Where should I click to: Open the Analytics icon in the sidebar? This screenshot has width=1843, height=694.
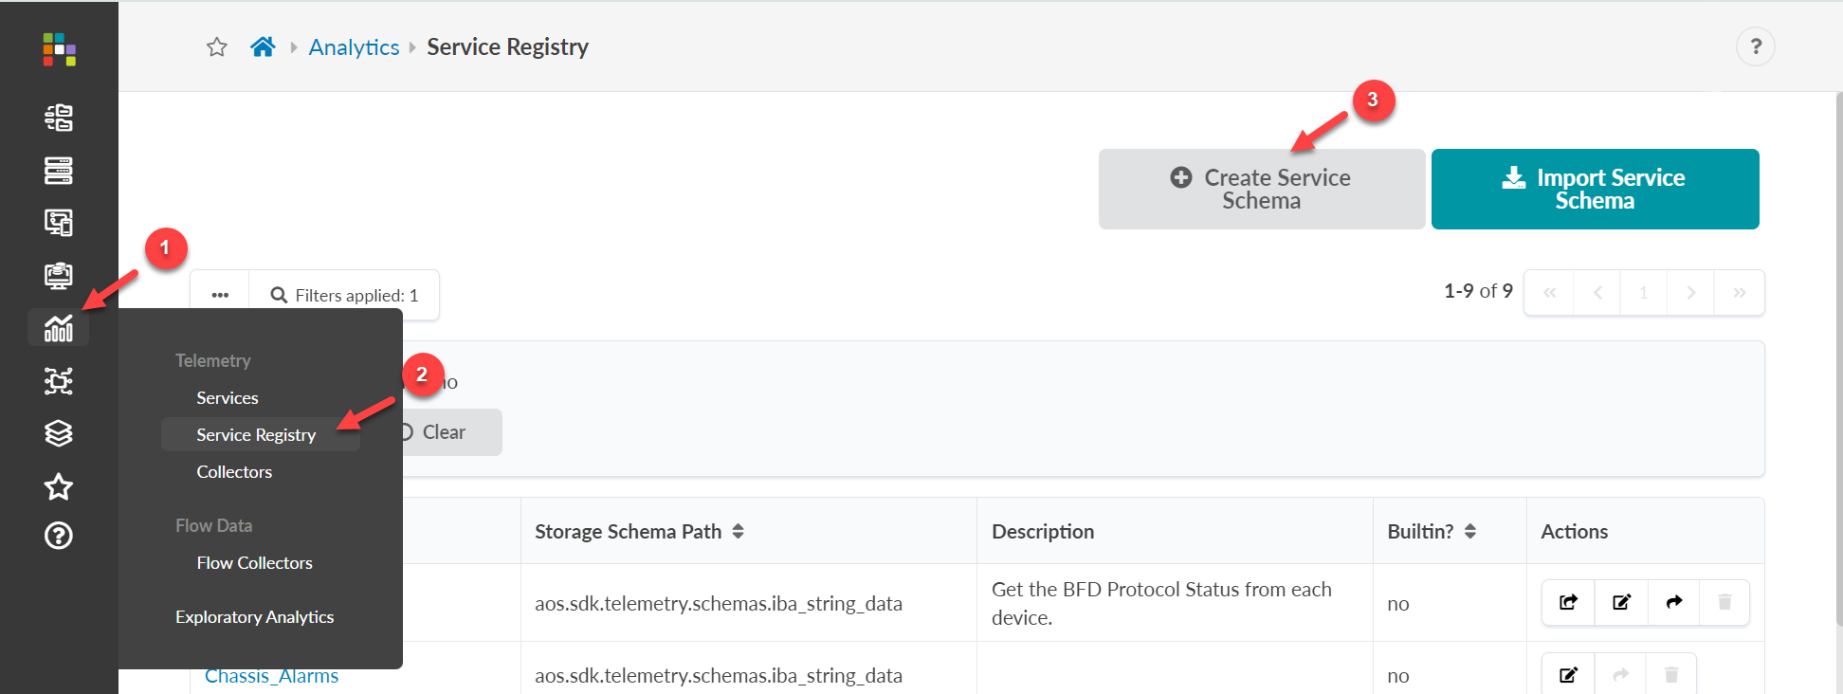click(x=59, y=328)
